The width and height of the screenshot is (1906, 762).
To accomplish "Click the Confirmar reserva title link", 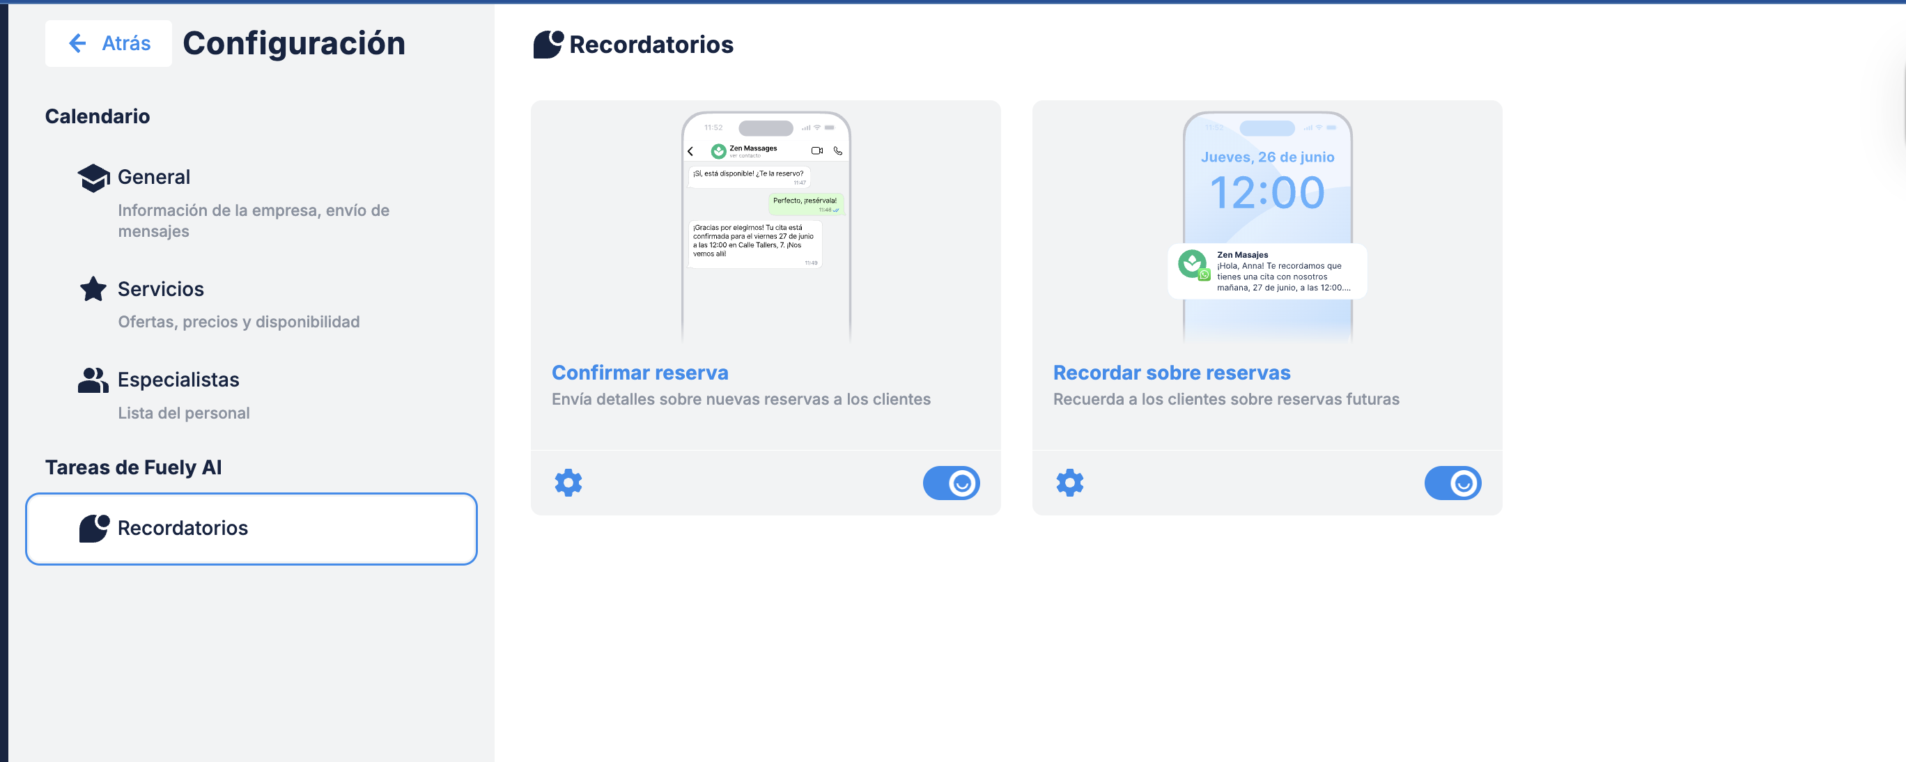I will tap(640, 373).
